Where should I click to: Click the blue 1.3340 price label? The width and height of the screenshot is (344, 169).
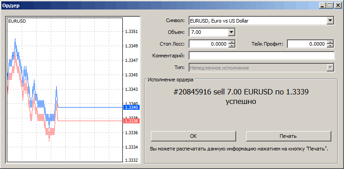click(x=131, y=108)
